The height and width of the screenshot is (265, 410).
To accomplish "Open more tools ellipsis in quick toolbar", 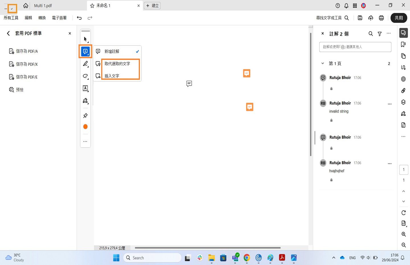I will coord(85,141).
